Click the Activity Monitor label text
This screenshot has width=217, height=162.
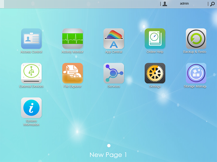(x=73, y=52)
